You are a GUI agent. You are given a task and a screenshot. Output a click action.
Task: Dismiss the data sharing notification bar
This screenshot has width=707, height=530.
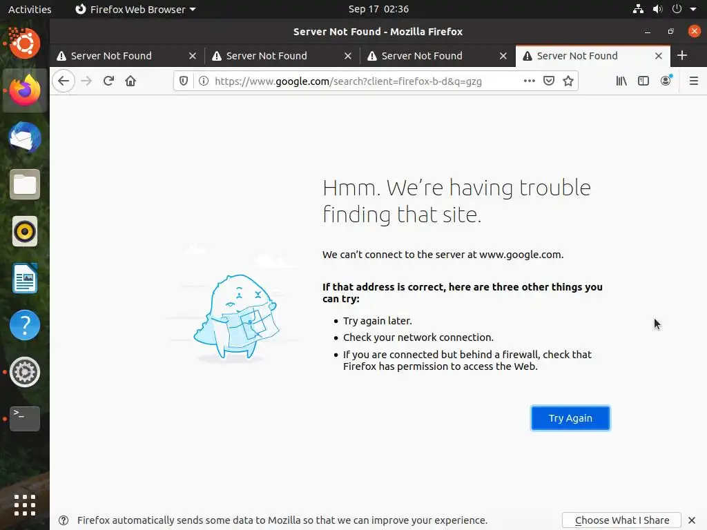pyautogui.click(x=692, y=520)
